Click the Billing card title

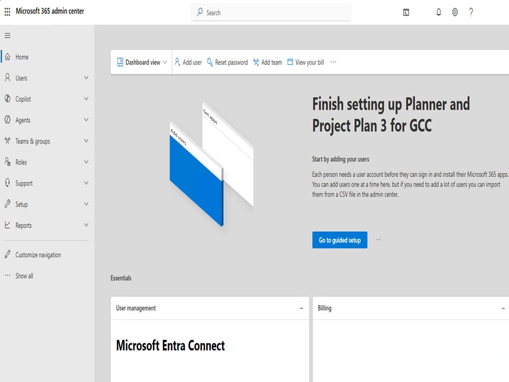[325, 308]
